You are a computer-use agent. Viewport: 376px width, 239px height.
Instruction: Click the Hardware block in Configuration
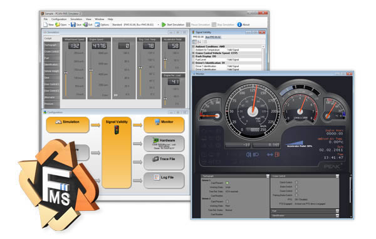tap(164, 143)
